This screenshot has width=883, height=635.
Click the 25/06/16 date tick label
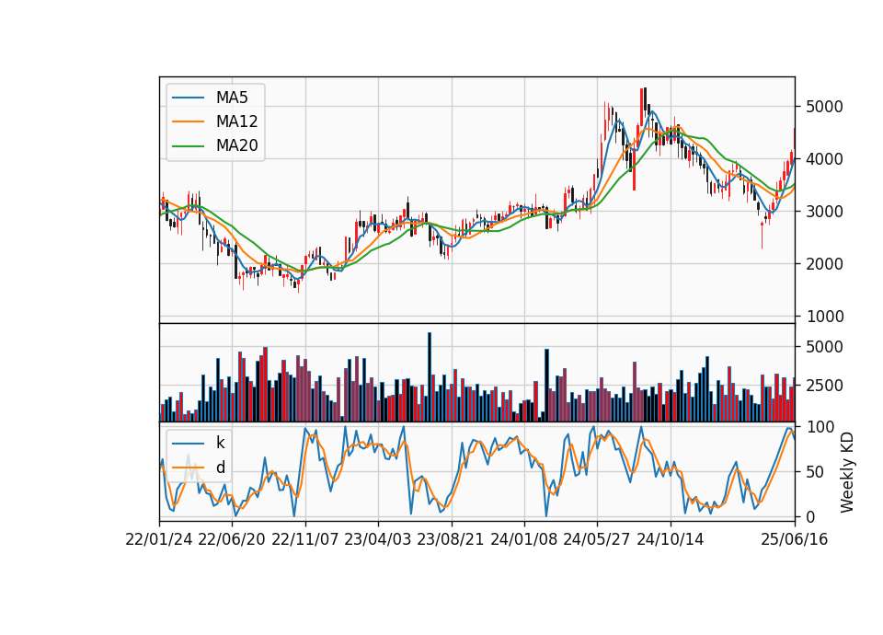[795, 539]
